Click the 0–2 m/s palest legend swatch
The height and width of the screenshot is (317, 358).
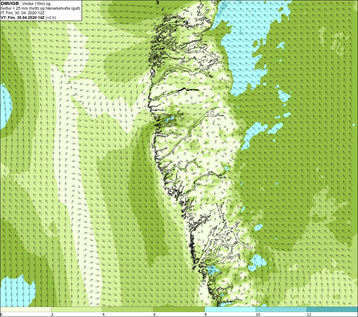click(25, 309)
